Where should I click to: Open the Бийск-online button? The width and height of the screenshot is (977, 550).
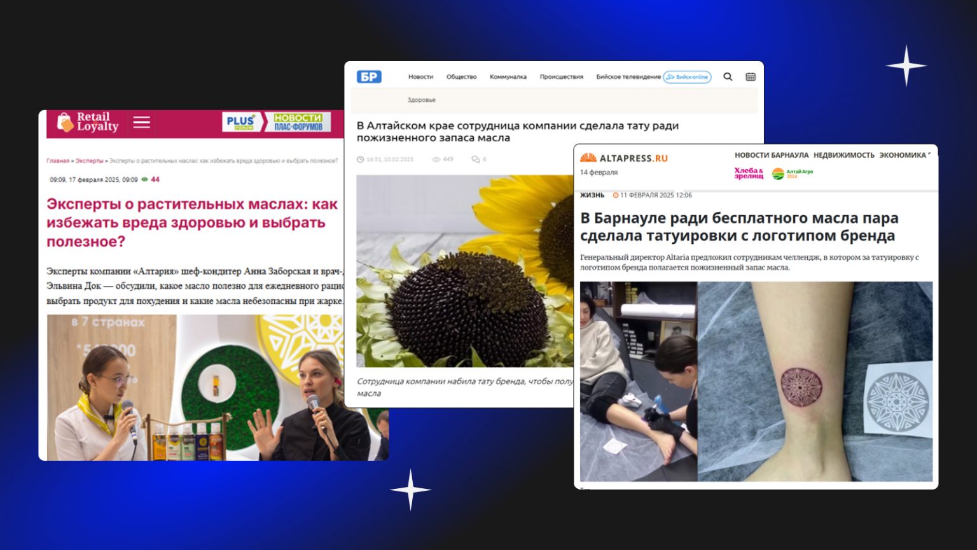tap(687, 77)
